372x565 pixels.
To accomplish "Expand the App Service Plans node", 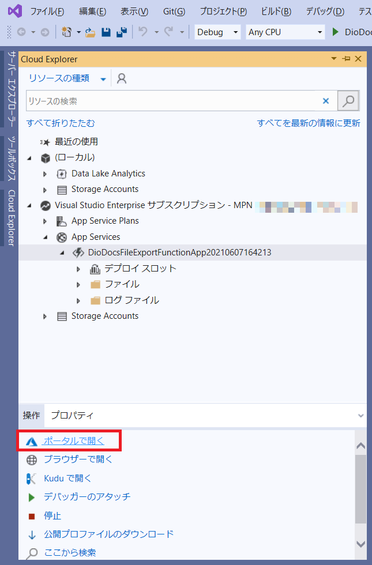I will [45, 221].
